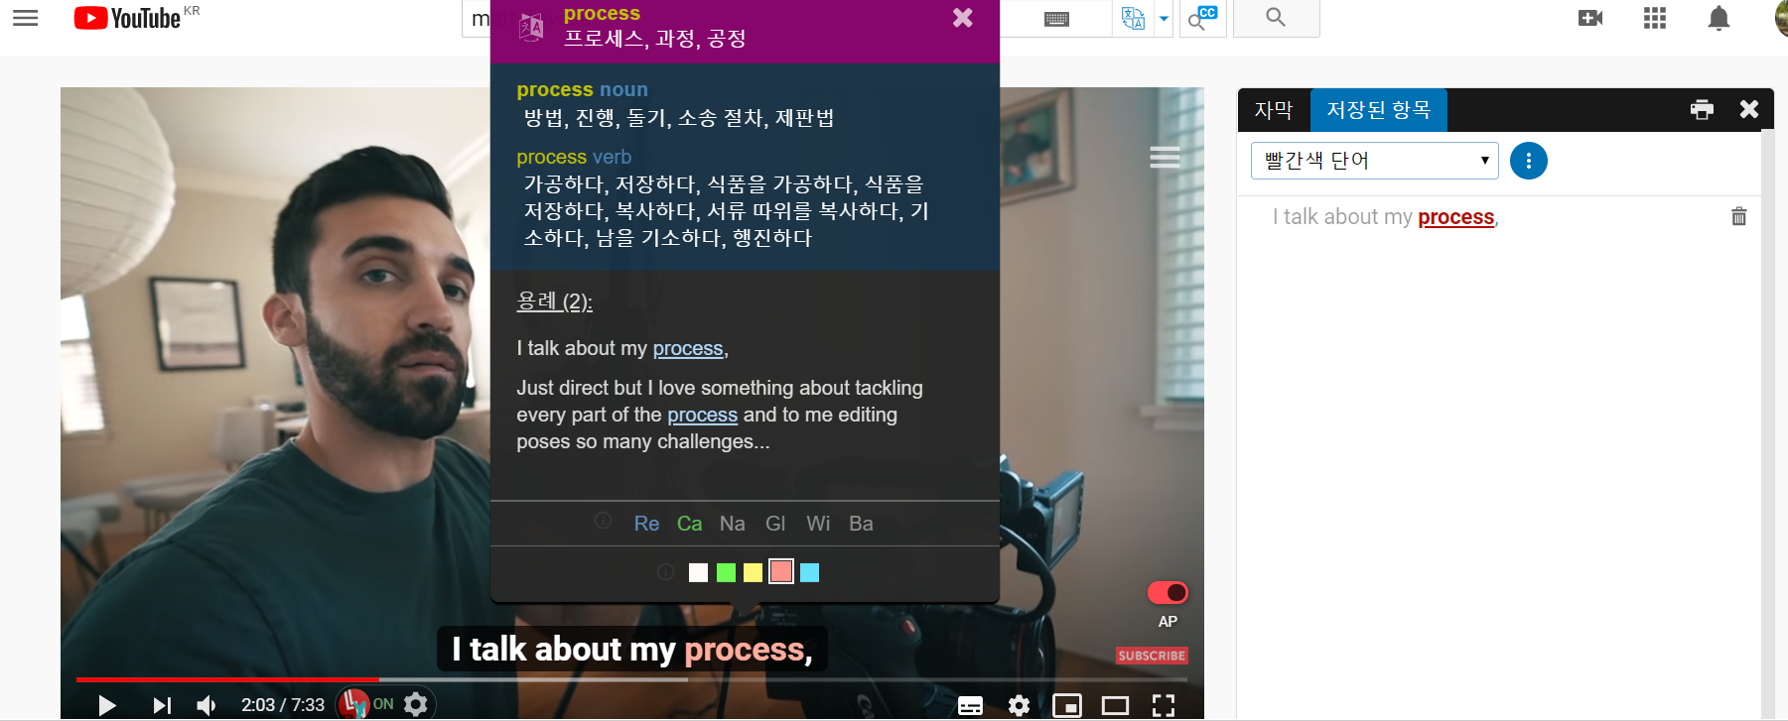Screen dimensions: 1788x721
Task: Click the info icon beside dictionary links
Action: coord(603,521)
